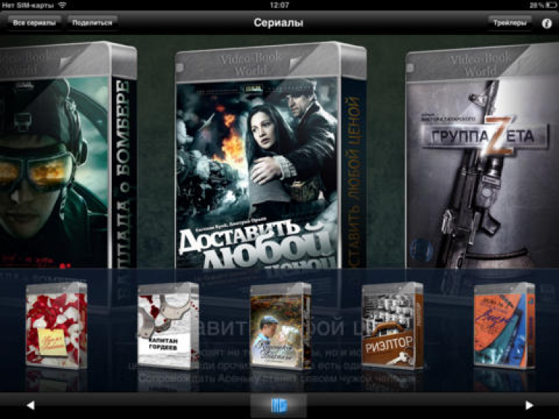This screenshot has height=419, width=559.
Task: Tap the 12:07 clock in status bar
Action: pyautogui.click(x=279, y=5)
